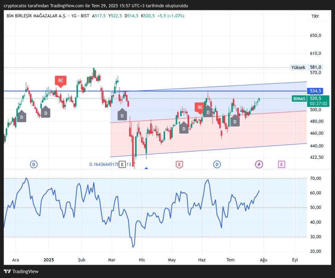This screenshot has width=335, height=278.
Task: Click the 650,0 price axis label
Action: tap(315, 35)
